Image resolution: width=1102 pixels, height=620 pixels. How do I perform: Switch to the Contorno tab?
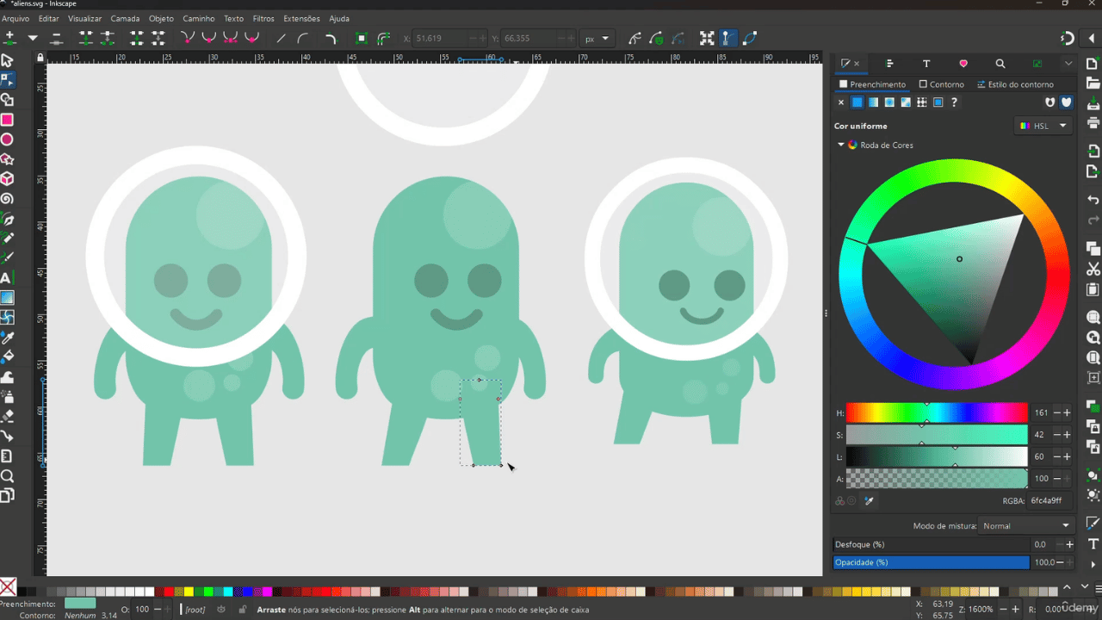(x=942, y=84)
